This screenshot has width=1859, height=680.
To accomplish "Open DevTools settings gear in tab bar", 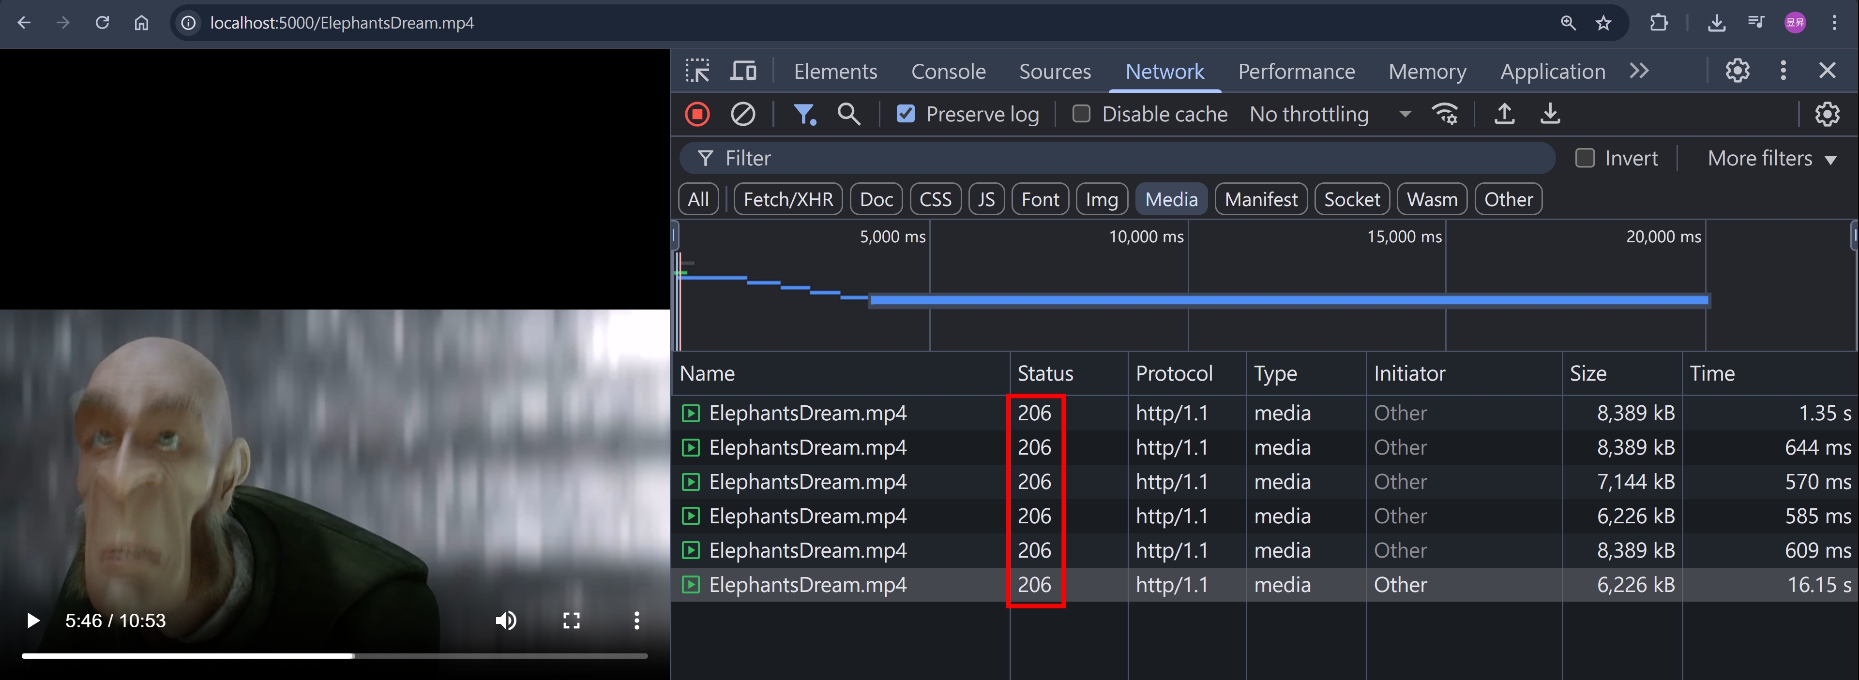I will 1738,71.
